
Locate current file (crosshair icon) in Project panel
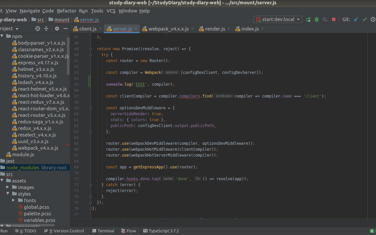tap(38, 29)
